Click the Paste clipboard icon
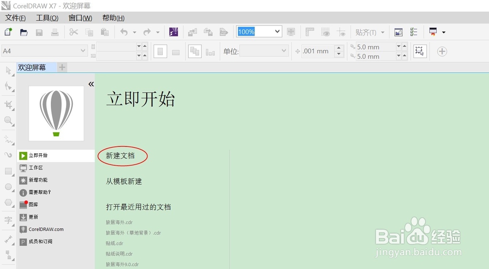Viewport: 489px width, 269px height. [105, 32]
